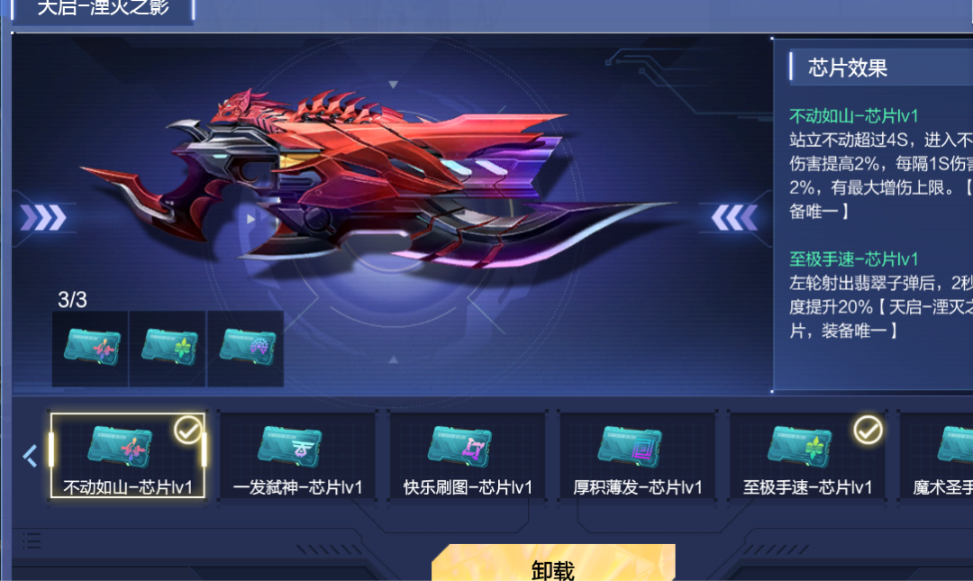Click the third equipped purple chip slot

pos(246,349)
